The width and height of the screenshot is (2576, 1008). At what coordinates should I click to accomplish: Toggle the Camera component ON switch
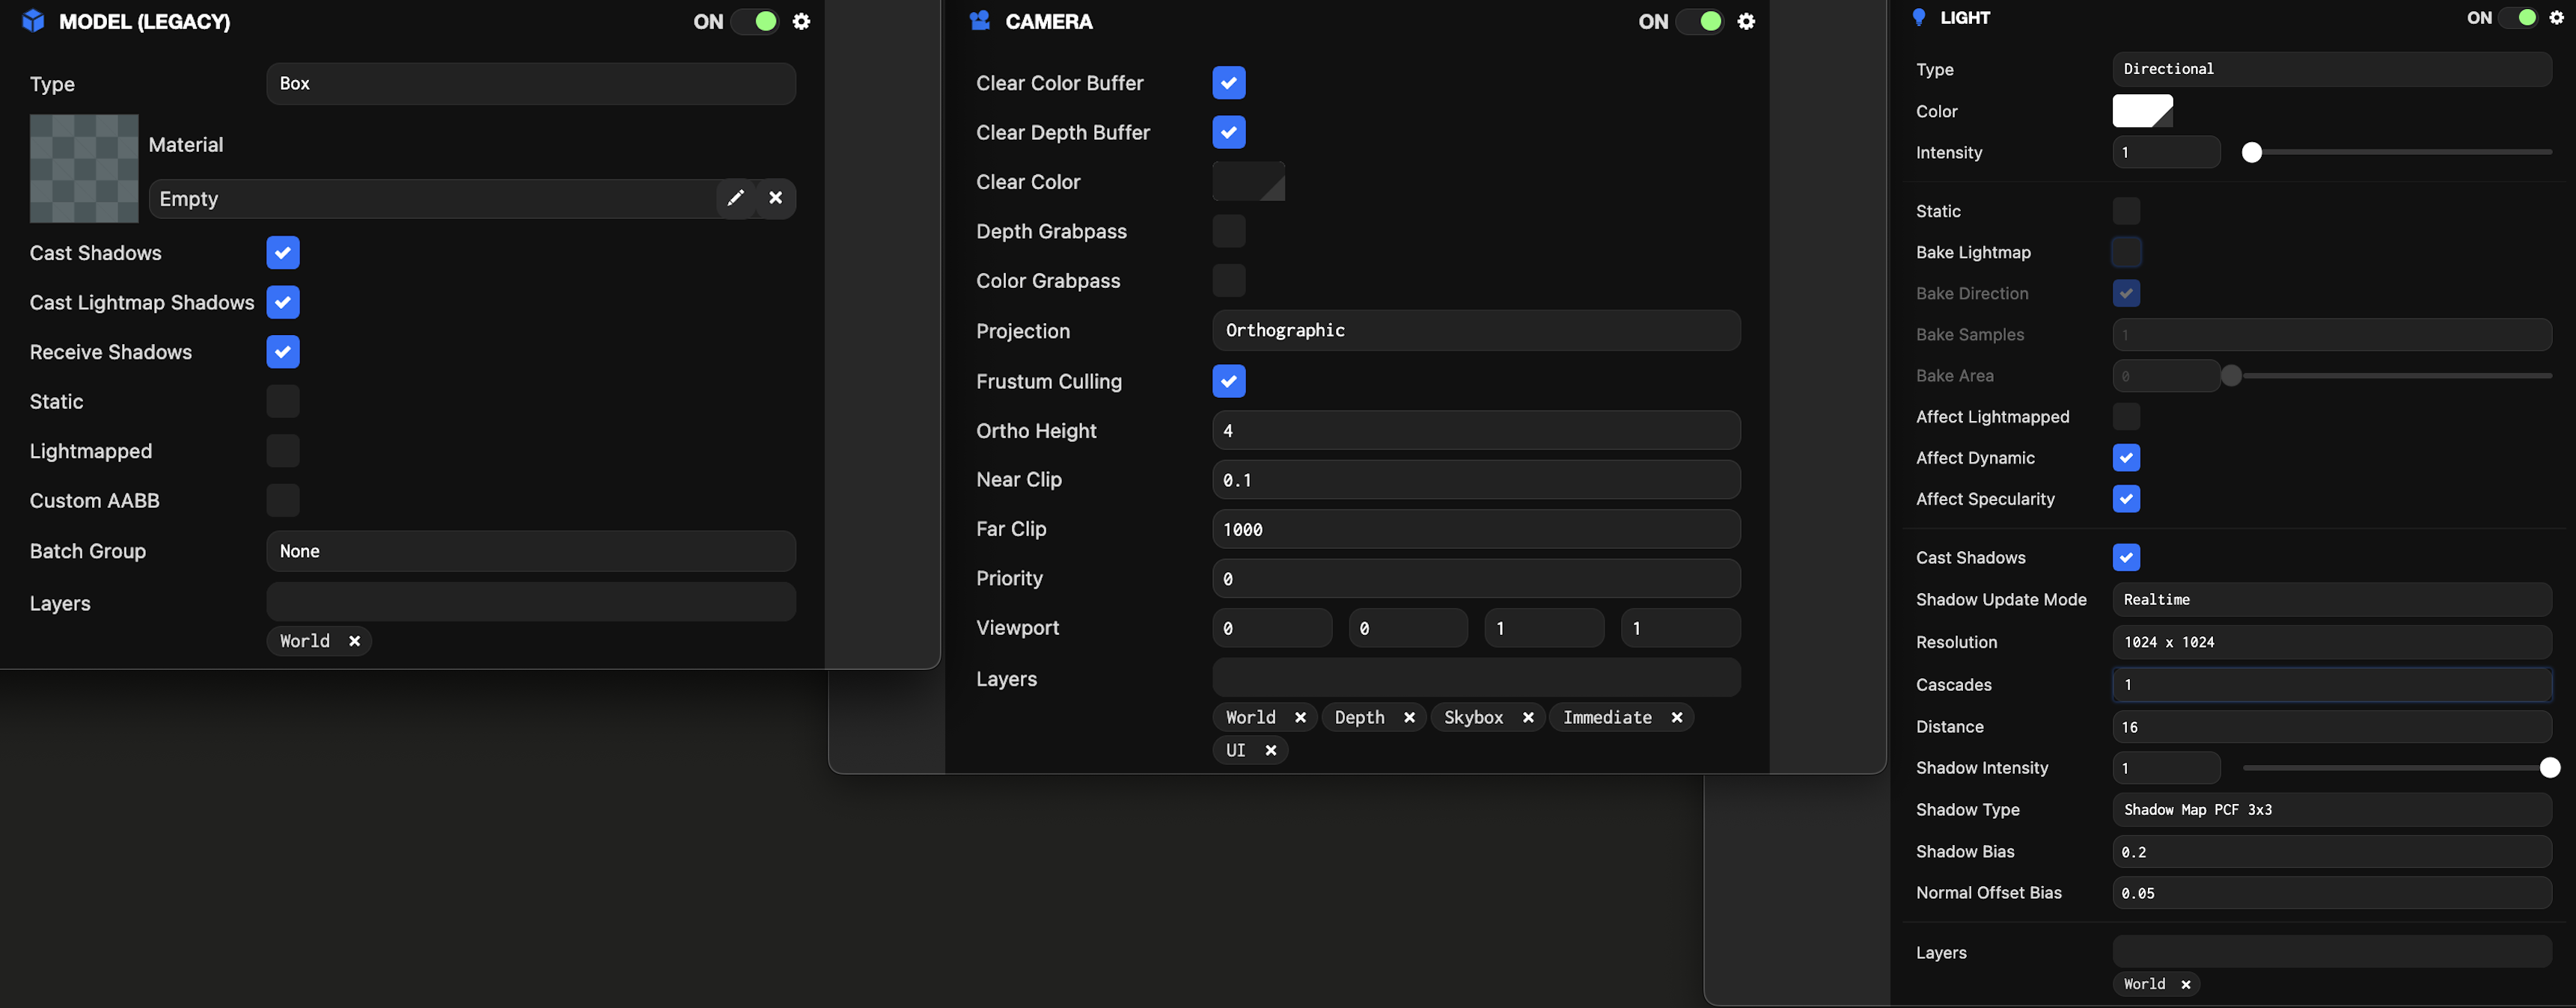click(1700, 21)
